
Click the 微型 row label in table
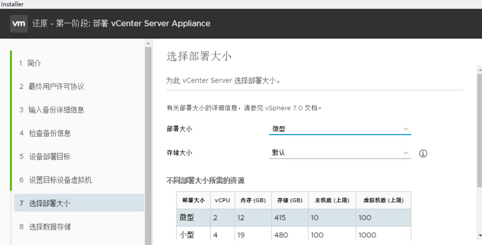186,217
